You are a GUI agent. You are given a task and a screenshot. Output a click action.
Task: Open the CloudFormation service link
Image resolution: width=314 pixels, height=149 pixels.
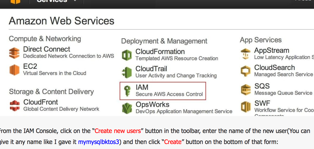pyautogui.click(x=160, y=51)
